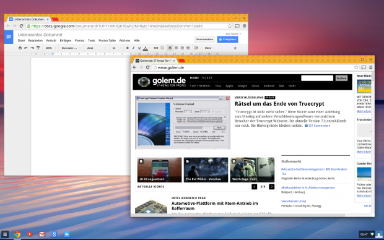Reload the Google Docs page
Screen dimensions: 384x240
(21, 26)
